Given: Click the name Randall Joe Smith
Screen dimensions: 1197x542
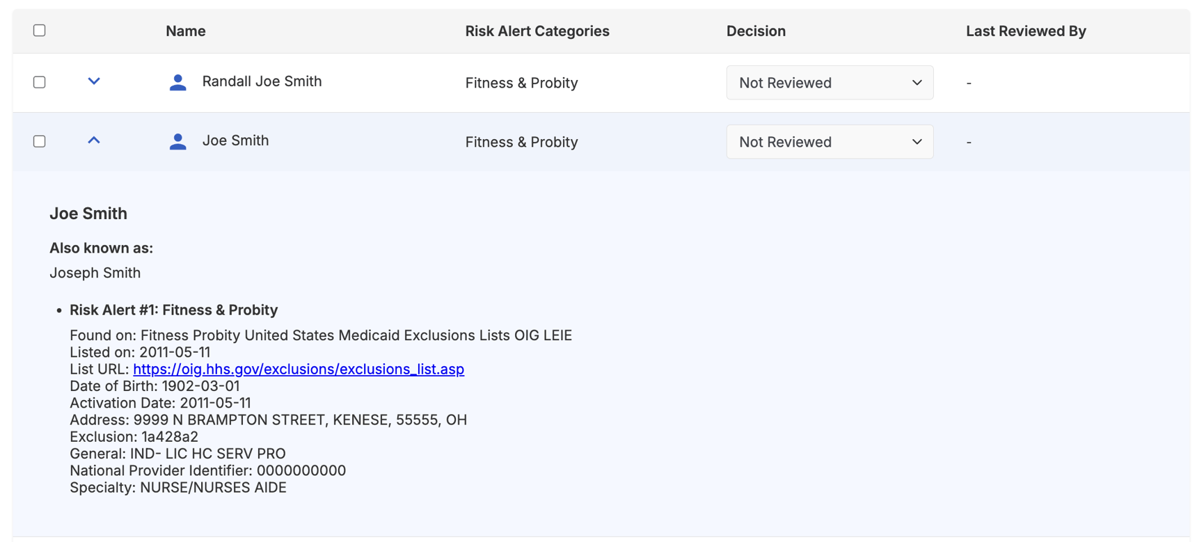Looking at the screenshot, I should pos(262,81).
